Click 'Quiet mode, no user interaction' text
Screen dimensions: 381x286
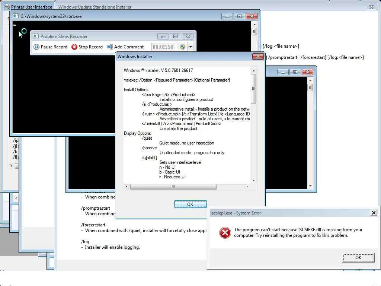point(187,143)
